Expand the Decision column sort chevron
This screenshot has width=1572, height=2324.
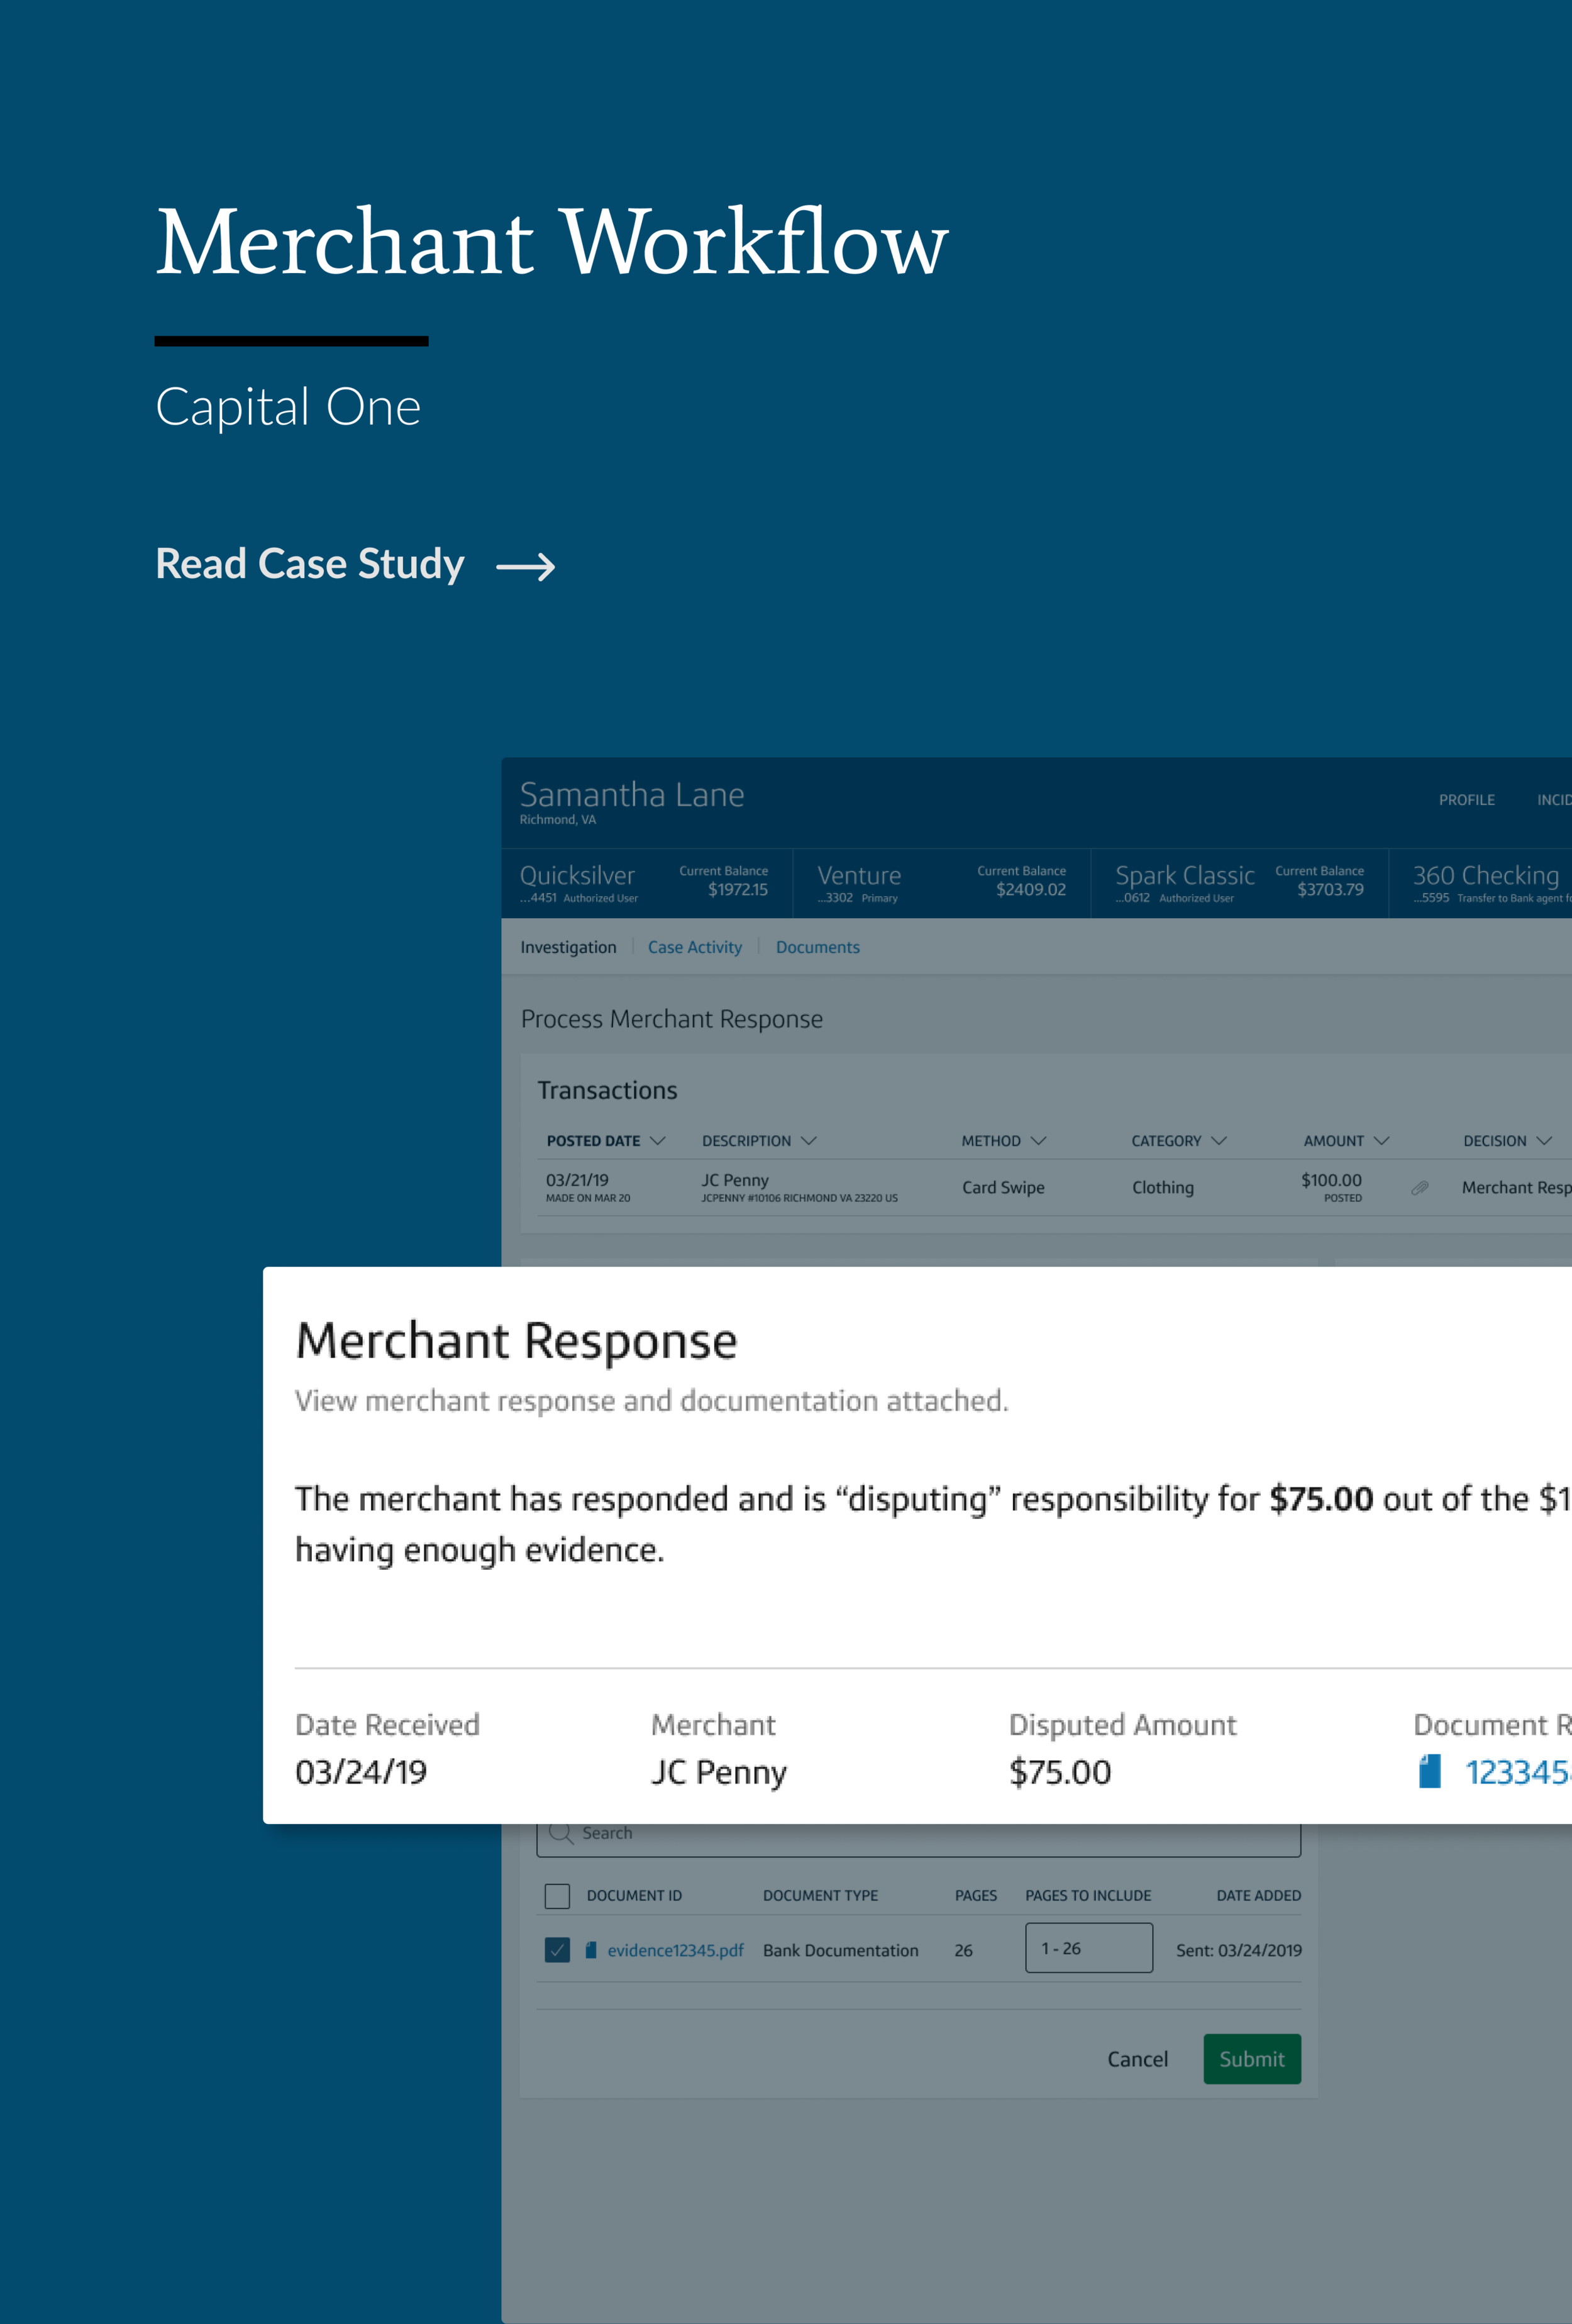click(1544, 1141)
